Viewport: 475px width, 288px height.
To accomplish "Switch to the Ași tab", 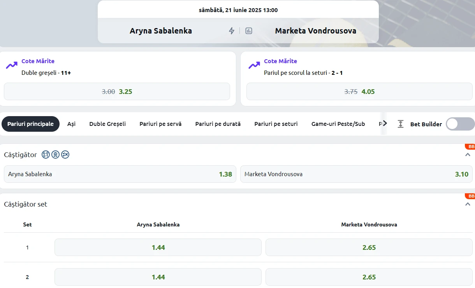I will [71, 124].
